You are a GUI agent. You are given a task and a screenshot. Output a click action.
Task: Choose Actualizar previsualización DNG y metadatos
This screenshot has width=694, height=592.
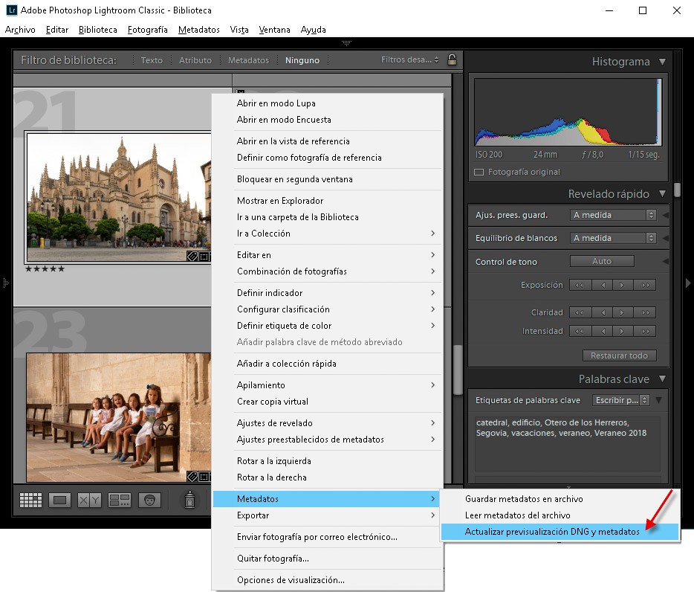[560, 532]
